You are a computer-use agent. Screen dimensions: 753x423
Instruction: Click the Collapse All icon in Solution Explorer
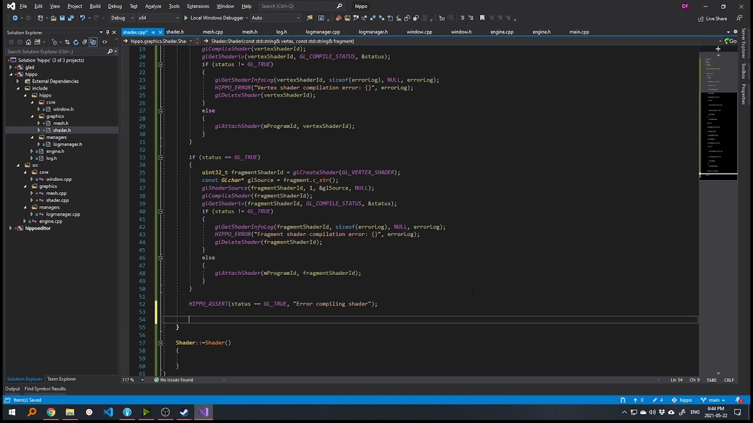tap(84, 42)
